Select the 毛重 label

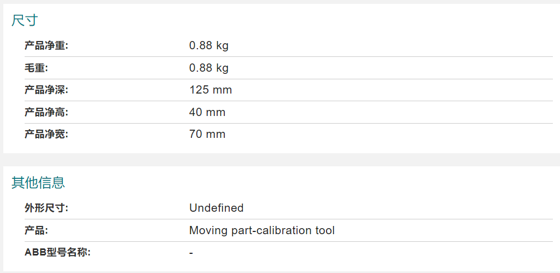[36, 68]
